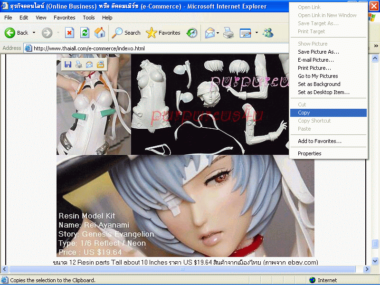Viewport: 380px width, 285px height.
Task: Click the Stop loading button
Action: coord(69,33)
